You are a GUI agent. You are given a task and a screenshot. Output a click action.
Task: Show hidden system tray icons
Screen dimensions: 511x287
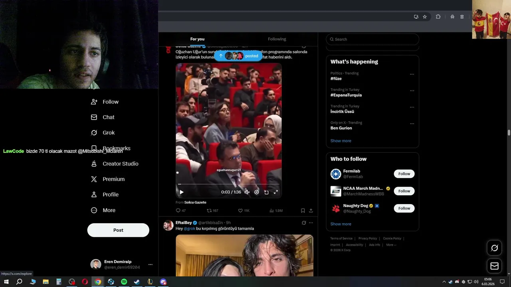click(x=444, y=282)
